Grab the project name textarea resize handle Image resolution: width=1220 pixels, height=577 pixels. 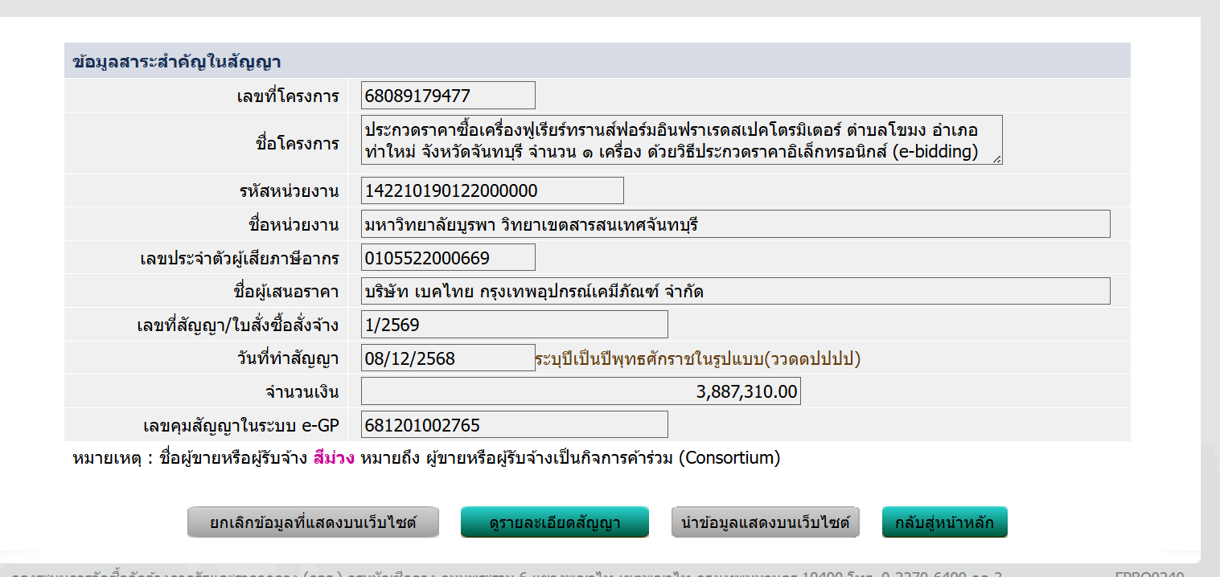click(x=997, y=159)
